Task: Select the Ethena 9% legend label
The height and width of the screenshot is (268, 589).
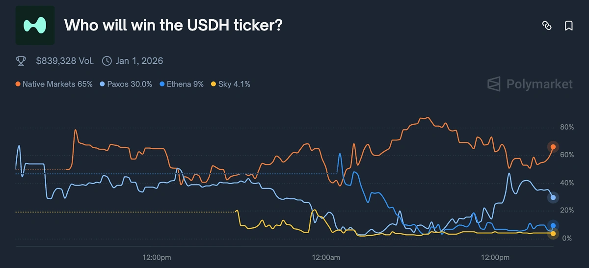Action: (185, 84)
